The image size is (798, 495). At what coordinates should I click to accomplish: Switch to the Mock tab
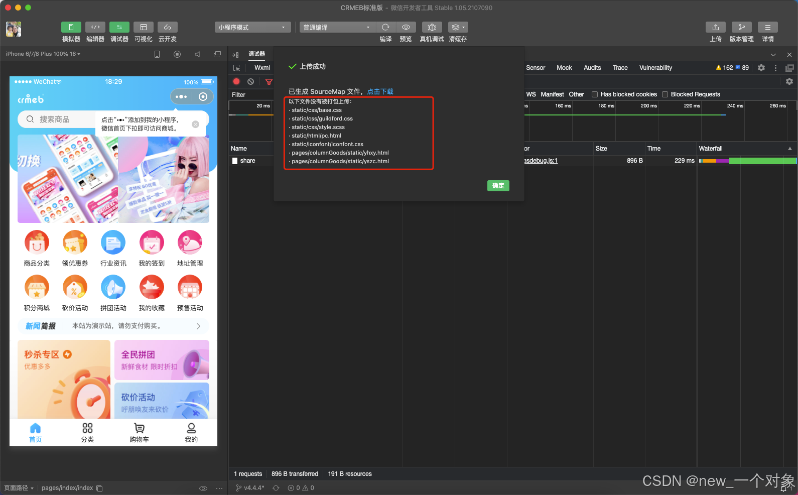[564, 68]
